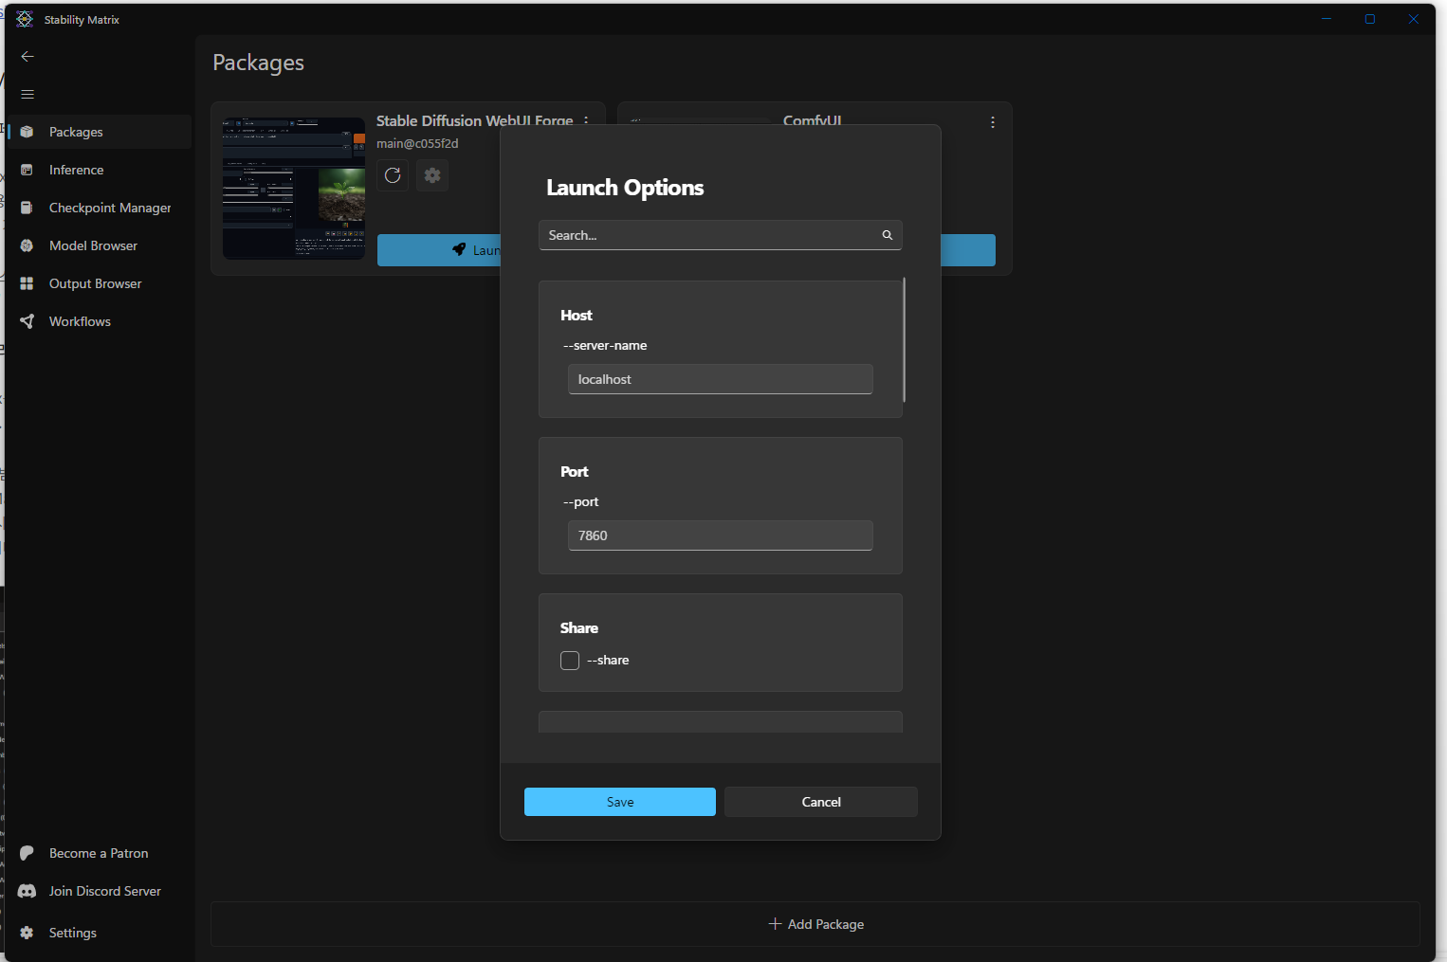
Task: Click the Model Browser icon
Action: (27, 245)
